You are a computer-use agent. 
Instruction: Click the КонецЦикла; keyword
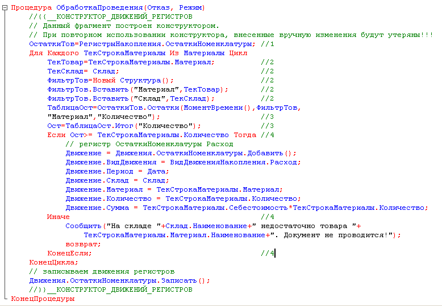pos(53,262)
